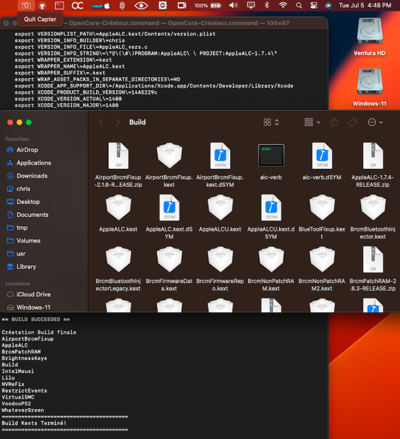Select AppleALC.kext file

pos(118,213)
